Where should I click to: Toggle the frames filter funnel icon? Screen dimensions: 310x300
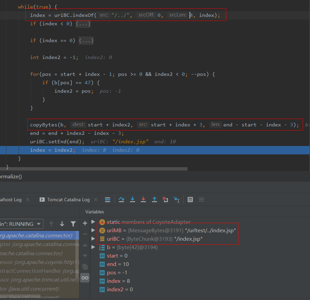(73, 224)
